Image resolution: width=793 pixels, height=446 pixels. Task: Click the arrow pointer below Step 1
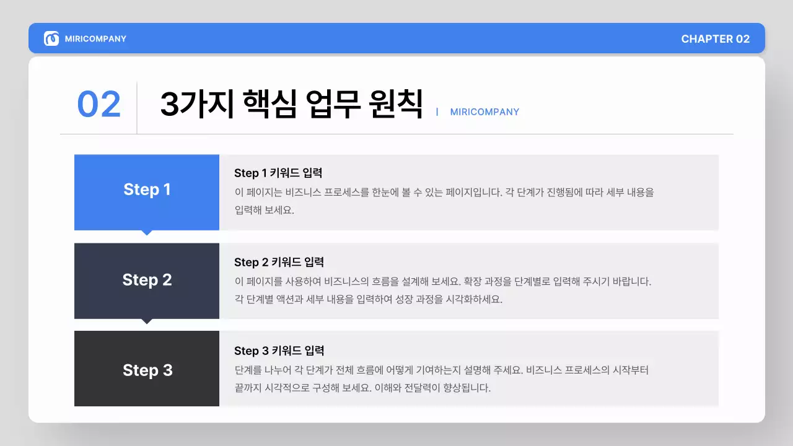coord(147,232)
